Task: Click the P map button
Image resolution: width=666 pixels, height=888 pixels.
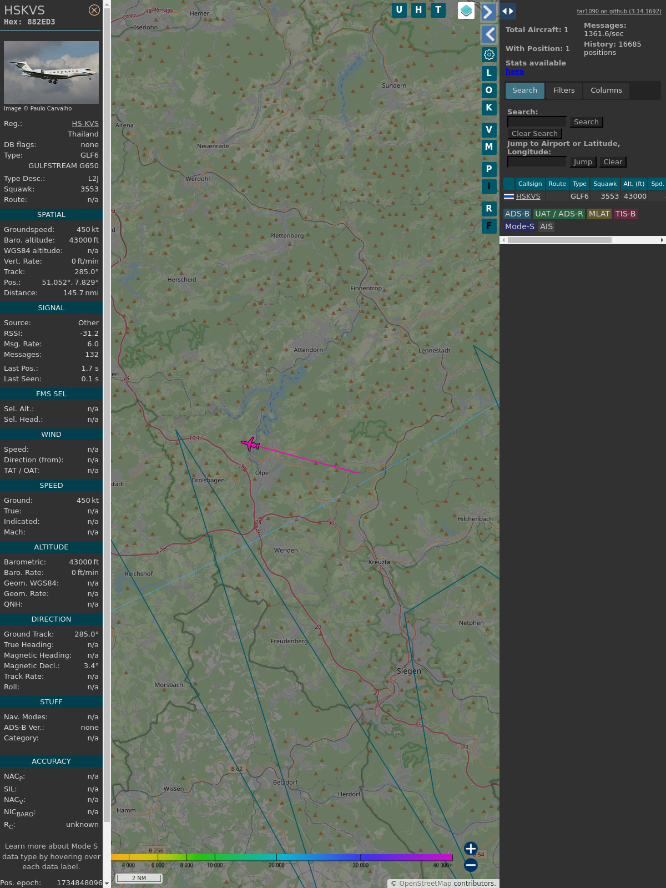Action: tap(489, 169)
